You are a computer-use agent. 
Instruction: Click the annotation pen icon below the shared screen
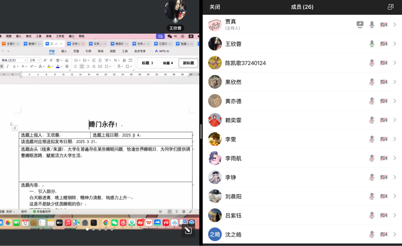(188, 231)
